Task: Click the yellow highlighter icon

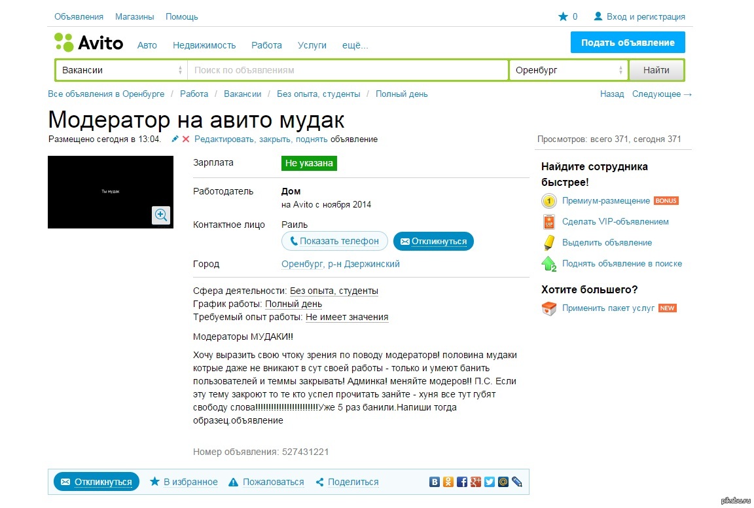Action: [x=548, y=242]
